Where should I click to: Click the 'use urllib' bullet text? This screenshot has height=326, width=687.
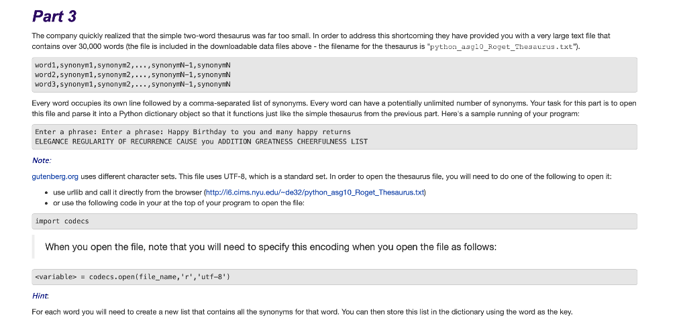[240, 193]
